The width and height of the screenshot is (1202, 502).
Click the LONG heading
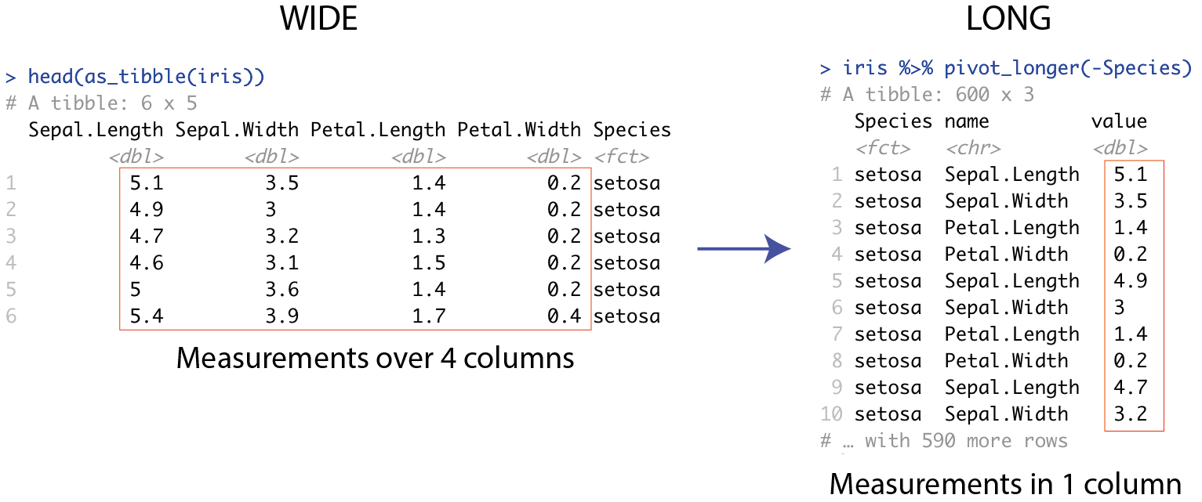coord(1008,20)
